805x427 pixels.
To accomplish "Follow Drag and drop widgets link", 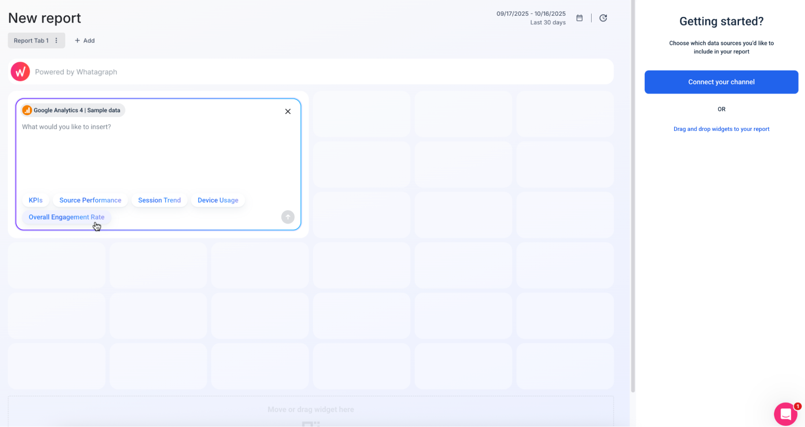I will coord(721,129).
